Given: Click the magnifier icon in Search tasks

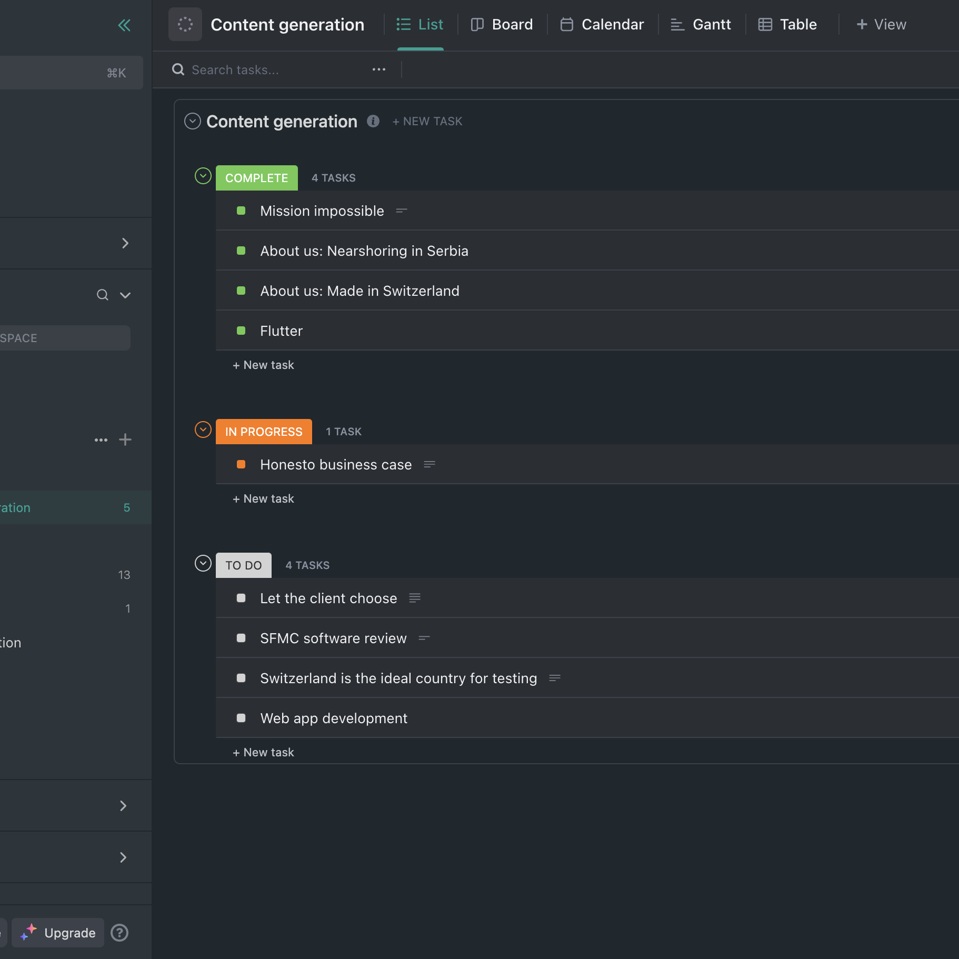Looking at the screenshot, I should 178,69.
